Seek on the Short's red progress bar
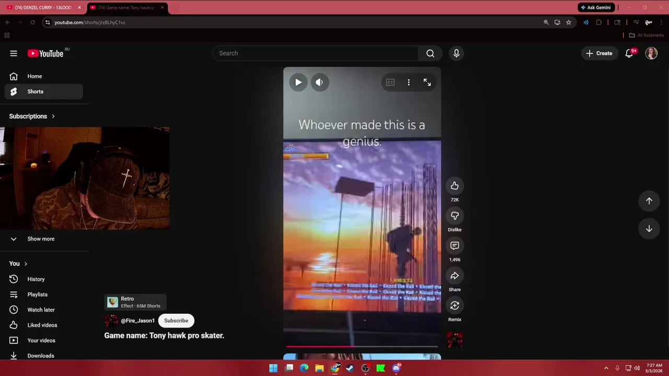 [x=362, y=346]
